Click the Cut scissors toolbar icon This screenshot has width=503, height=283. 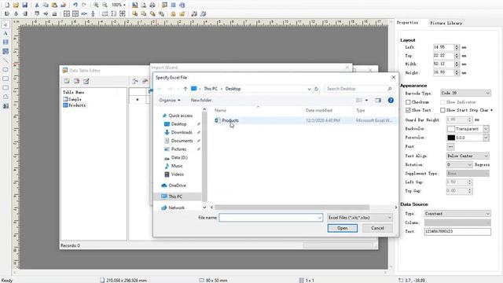(37, 6)
